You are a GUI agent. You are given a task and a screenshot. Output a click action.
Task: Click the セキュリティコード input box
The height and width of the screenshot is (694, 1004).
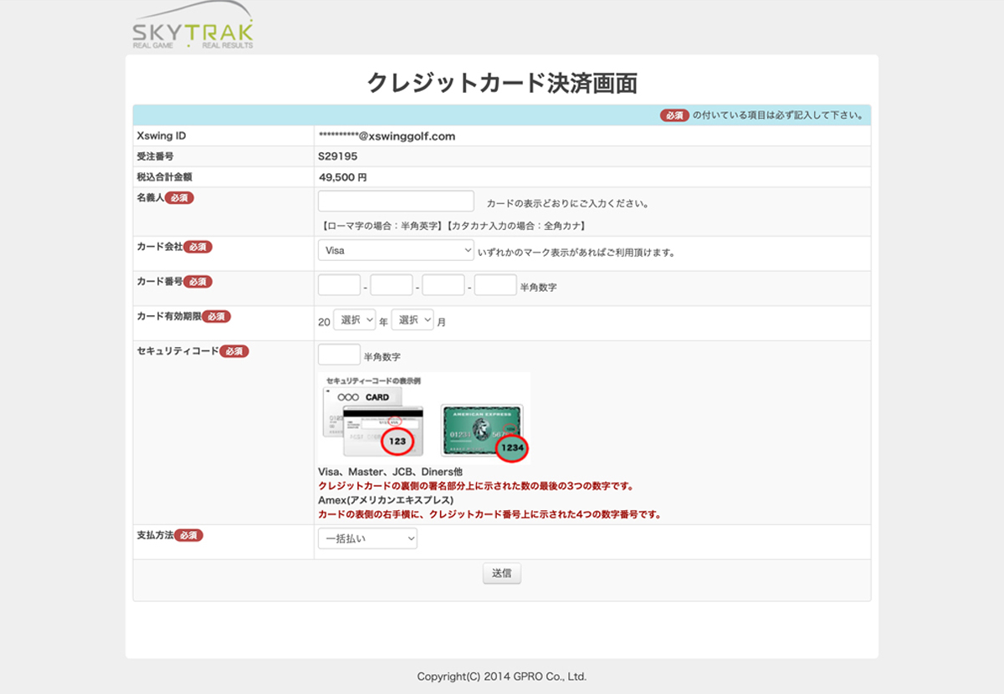[x=339, y=355]
